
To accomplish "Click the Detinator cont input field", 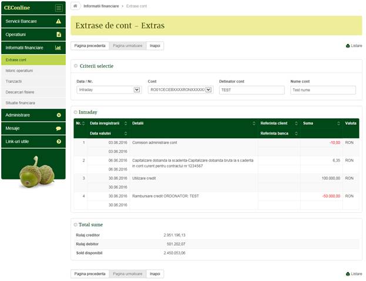I will coord(251,91).
